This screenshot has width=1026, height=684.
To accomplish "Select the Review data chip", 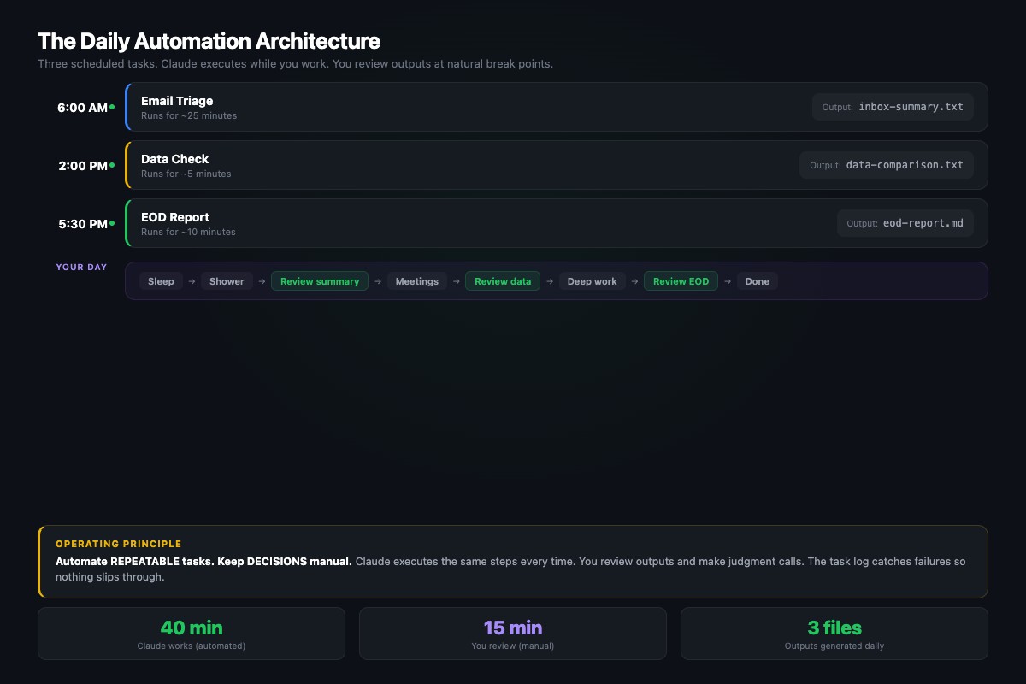I will pyautogui.click(x=503, y=281).
